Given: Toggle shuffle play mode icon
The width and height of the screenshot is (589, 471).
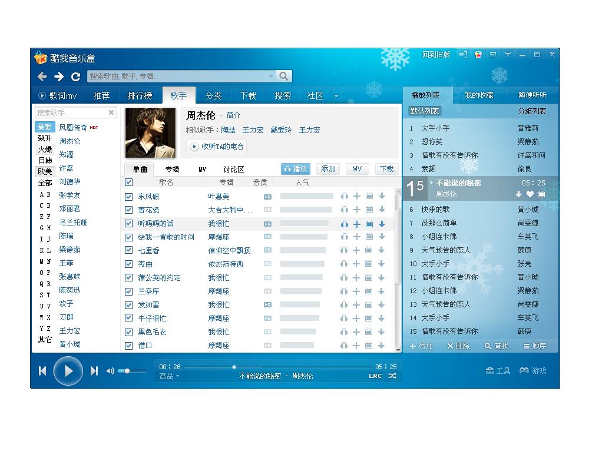Looking at the screenshot, I should 392,376.
